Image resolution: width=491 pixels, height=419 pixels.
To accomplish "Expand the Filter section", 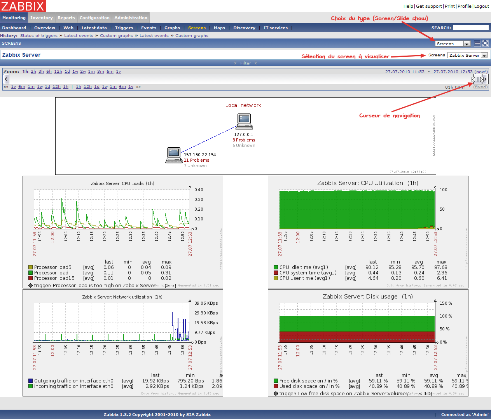I will [245, 63].
